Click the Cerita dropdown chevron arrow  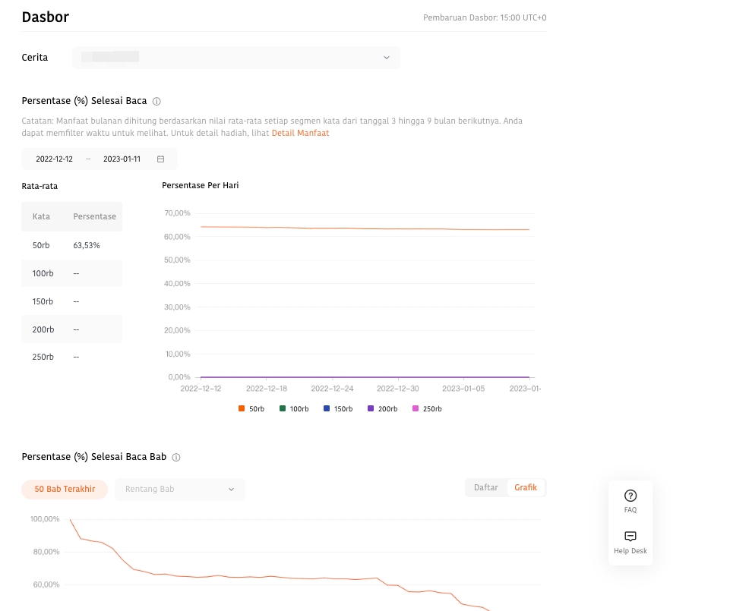click(386, 58)
